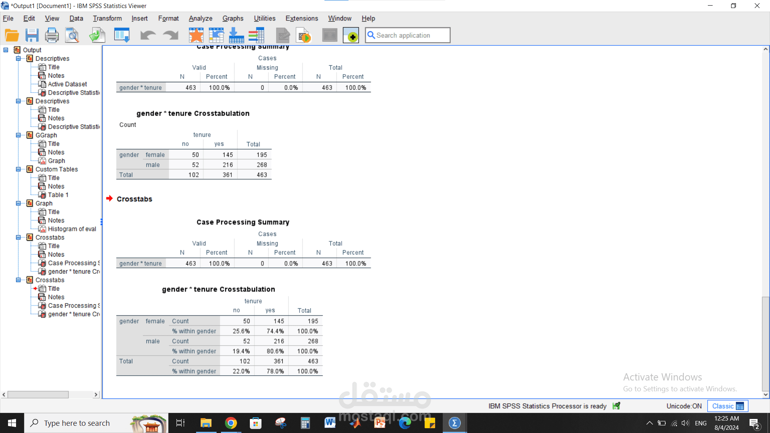Open Print Preview magnifier icon

point(73,35)
